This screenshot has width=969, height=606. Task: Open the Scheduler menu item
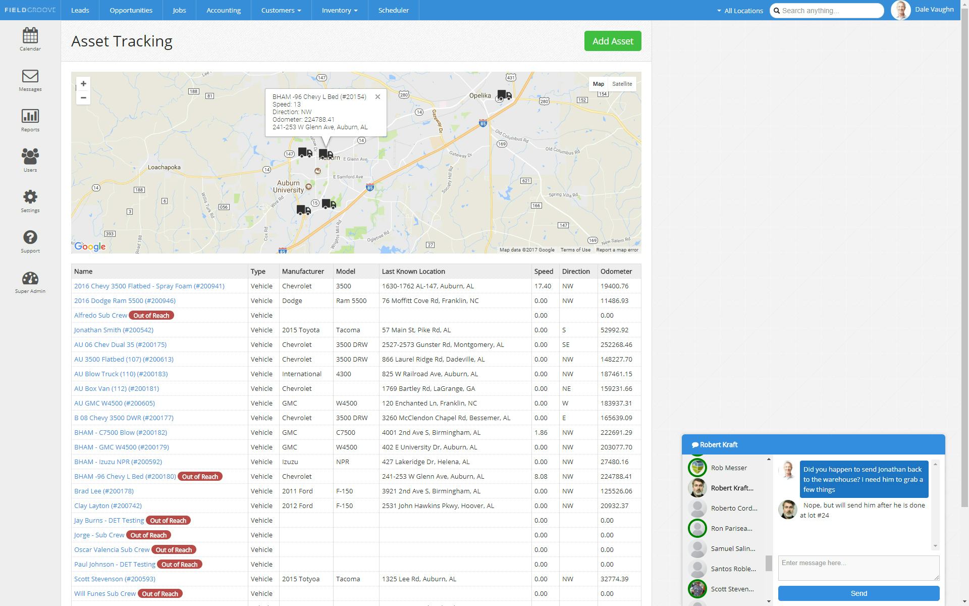tap(393, 10)
